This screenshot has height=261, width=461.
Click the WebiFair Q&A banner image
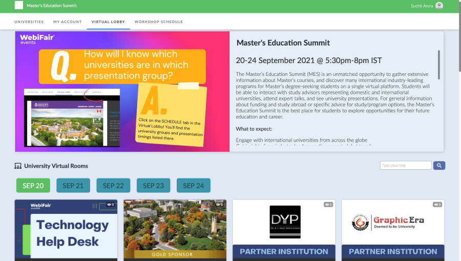pos(122,91)
